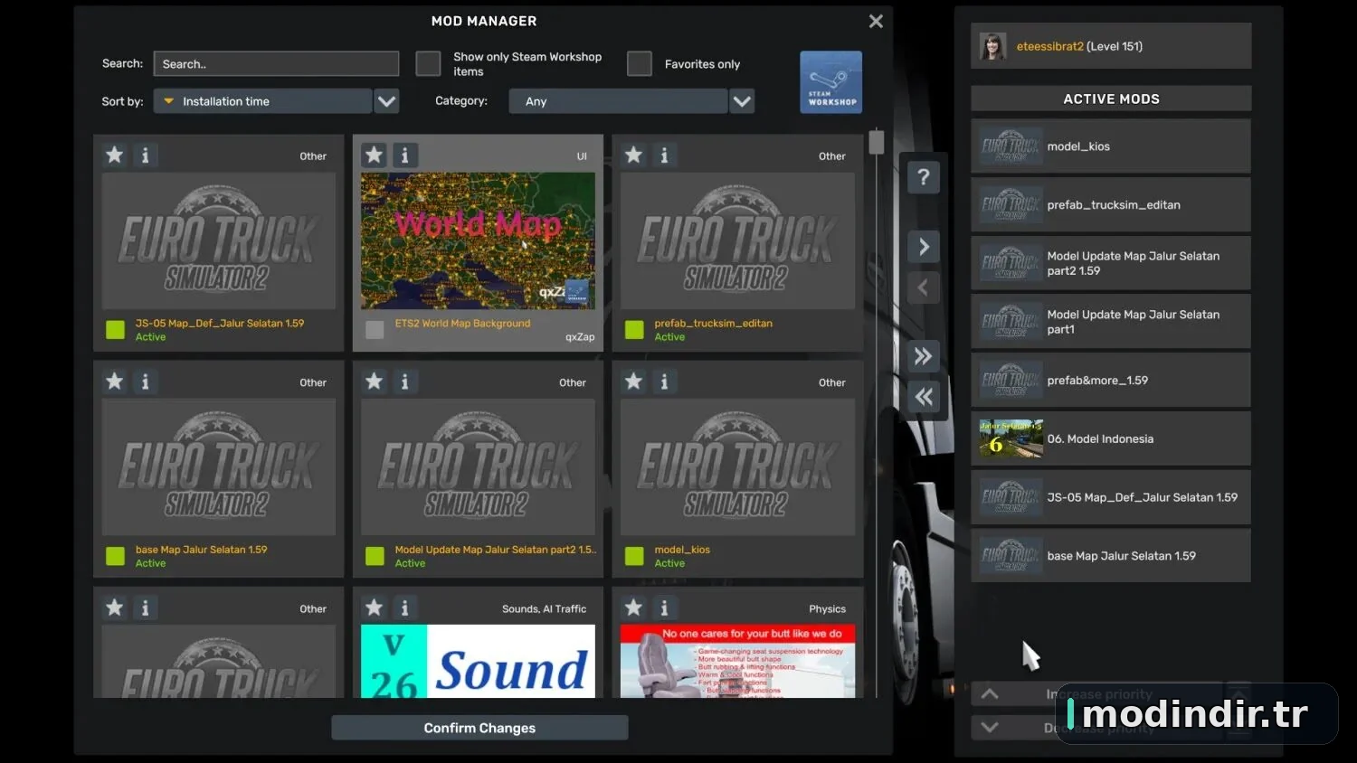Star the model_kios mod card

click(x=634, y=381)
